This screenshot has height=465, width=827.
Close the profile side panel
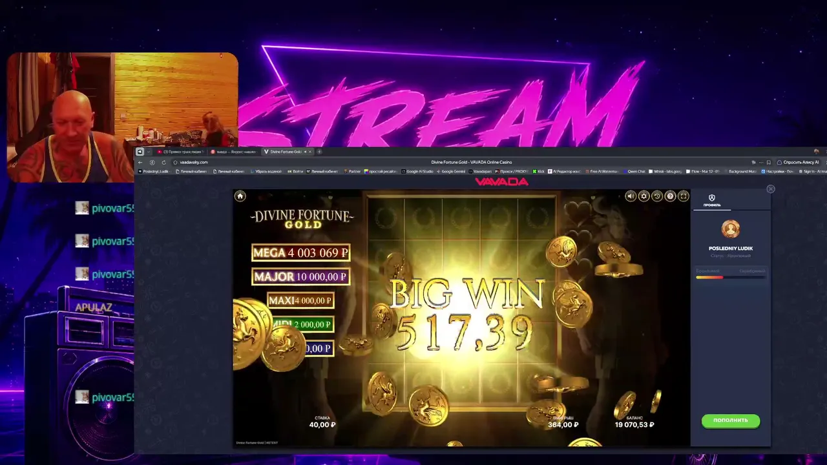click(770, 189)
